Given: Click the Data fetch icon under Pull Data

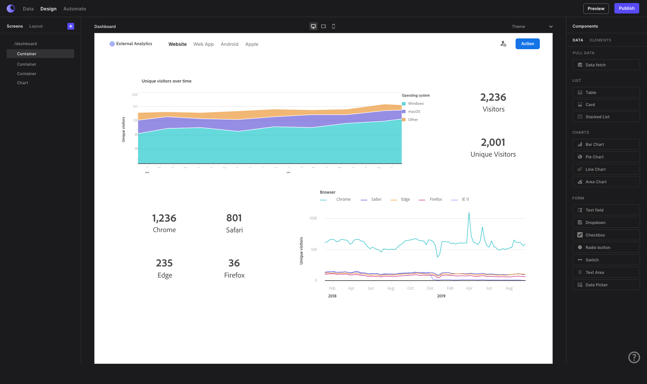Looking at the screenshot, I should click(x=580, y=64).
